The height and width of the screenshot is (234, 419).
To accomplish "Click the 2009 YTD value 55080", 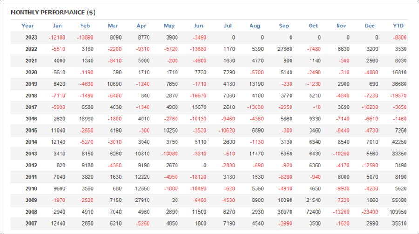I will coord(399,200).
